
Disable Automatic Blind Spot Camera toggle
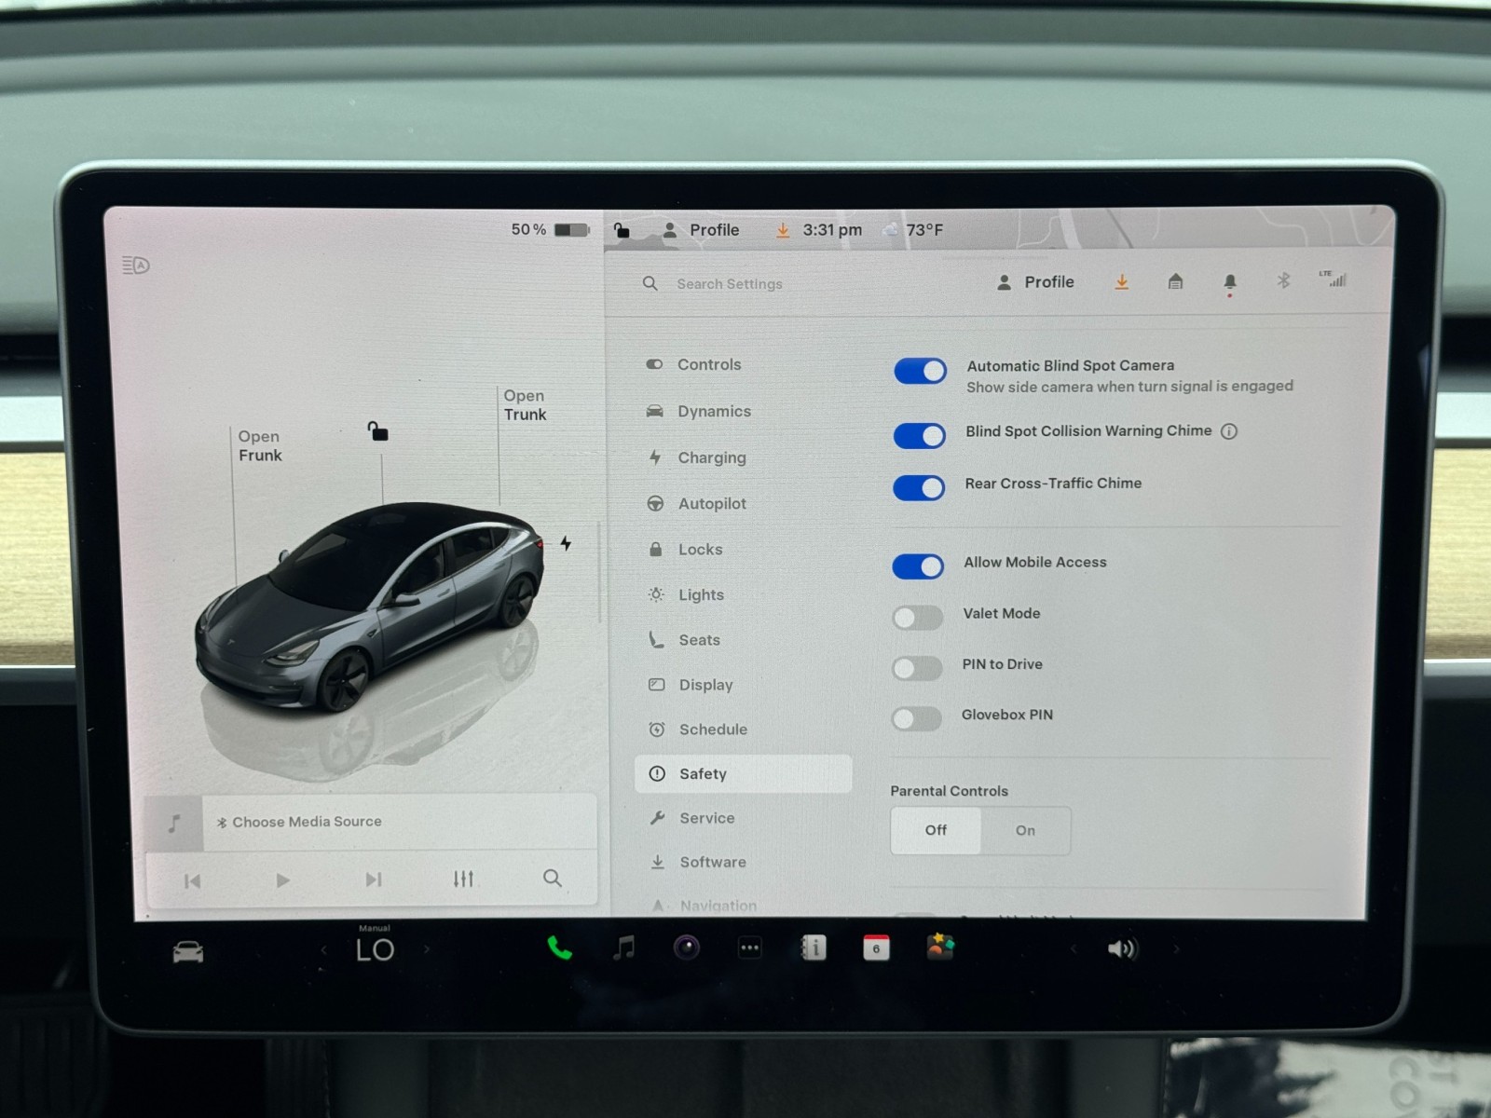920,371
